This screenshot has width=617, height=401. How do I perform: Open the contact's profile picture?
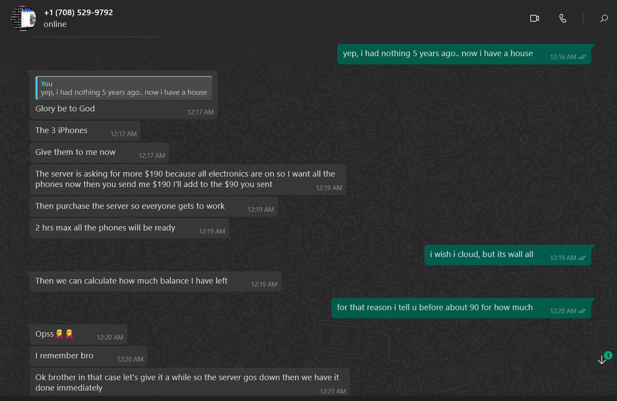tap(23, 19)
